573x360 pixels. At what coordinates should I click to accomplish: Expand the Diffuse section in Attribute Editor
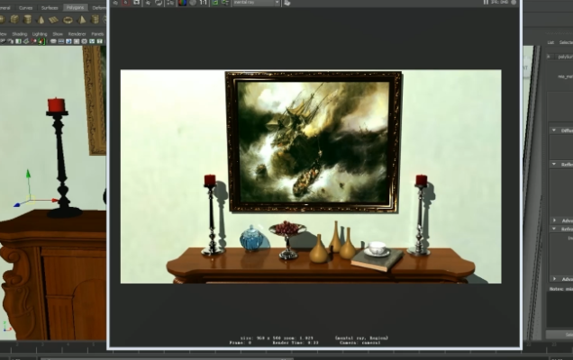point(554,130)
